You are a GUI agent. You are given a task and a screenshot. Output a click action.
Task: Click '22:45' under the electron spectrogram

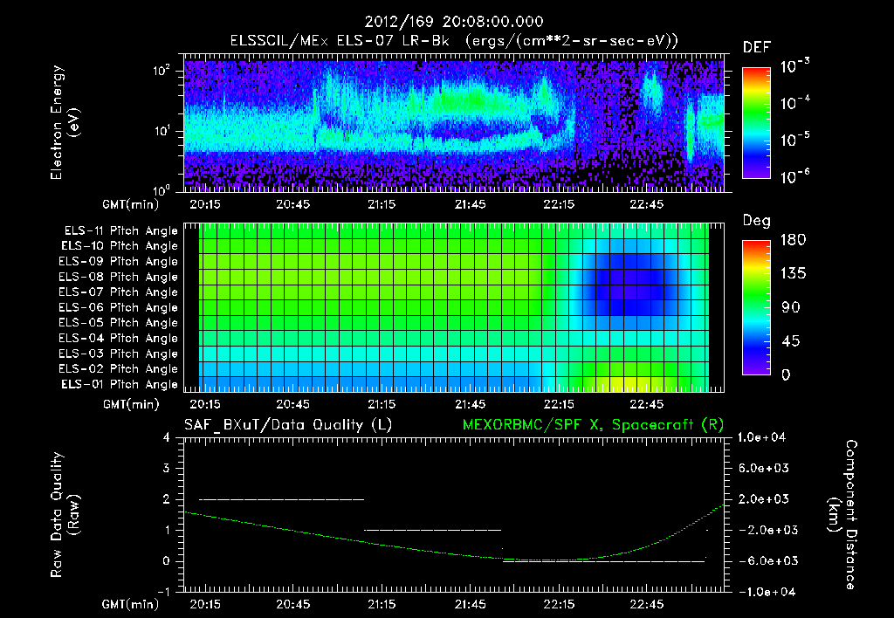tap(647, 204)
